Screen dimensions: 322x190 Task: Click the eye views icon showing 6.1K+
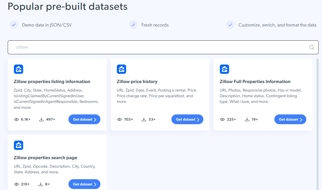[16, 119]
